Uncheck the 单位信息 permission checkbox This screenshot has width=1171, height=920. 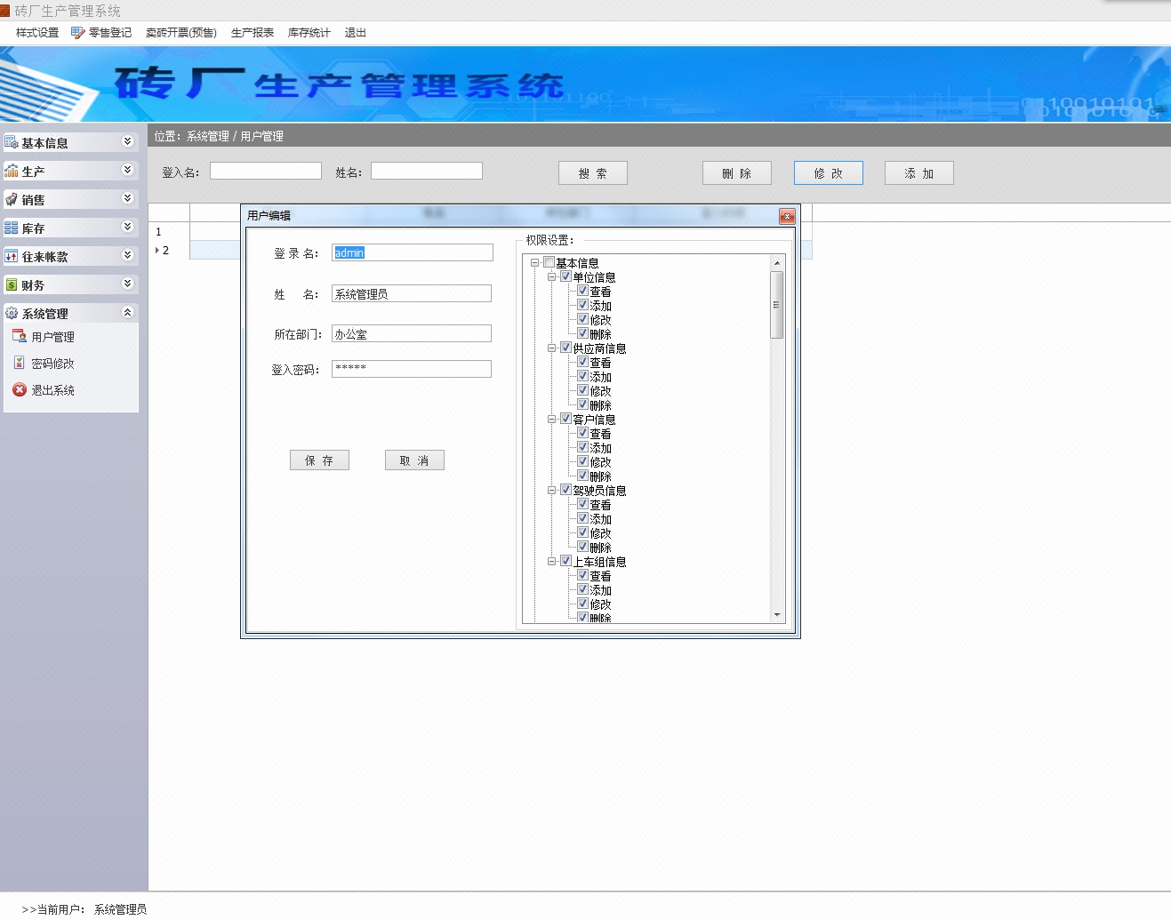pyautogui.click(x=566, y=276)
